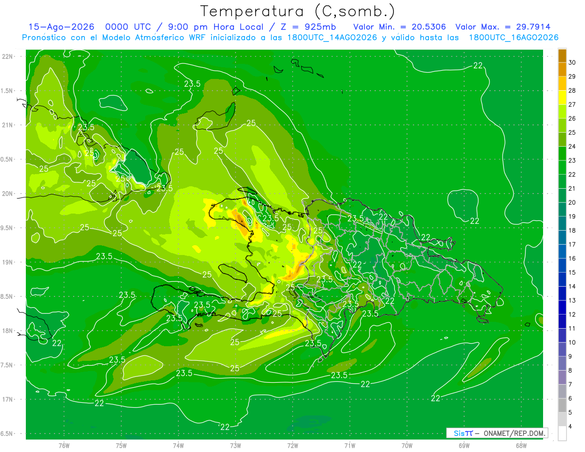Click the "24" value on the color bar
This screenshot has height=452, width=585.
572,146
